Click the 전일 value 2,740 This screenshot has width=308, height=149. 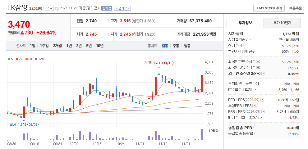point(91,21)
